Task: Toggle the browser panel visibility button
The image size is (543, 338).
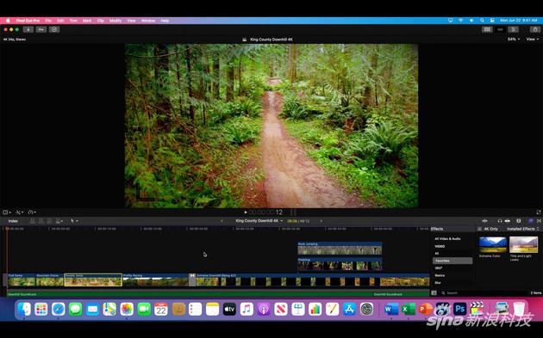Action: 487,29
